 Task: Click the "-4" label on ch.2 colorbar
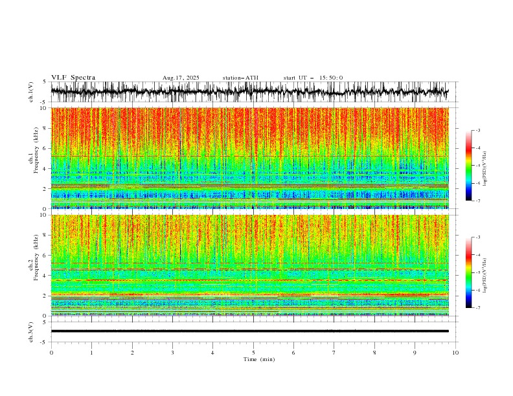click(x=478, y=255)
